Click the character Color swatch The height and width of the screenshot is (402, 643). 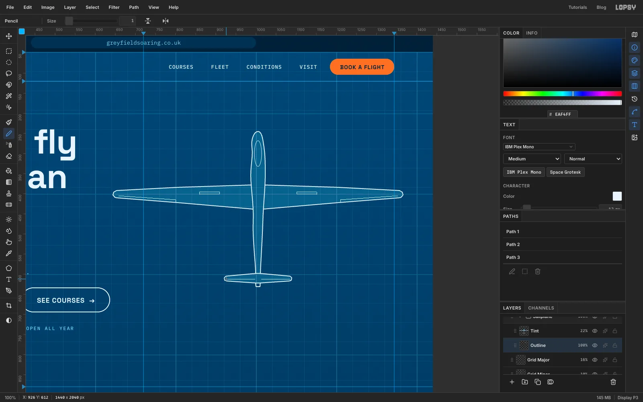(x=617, y=196)
